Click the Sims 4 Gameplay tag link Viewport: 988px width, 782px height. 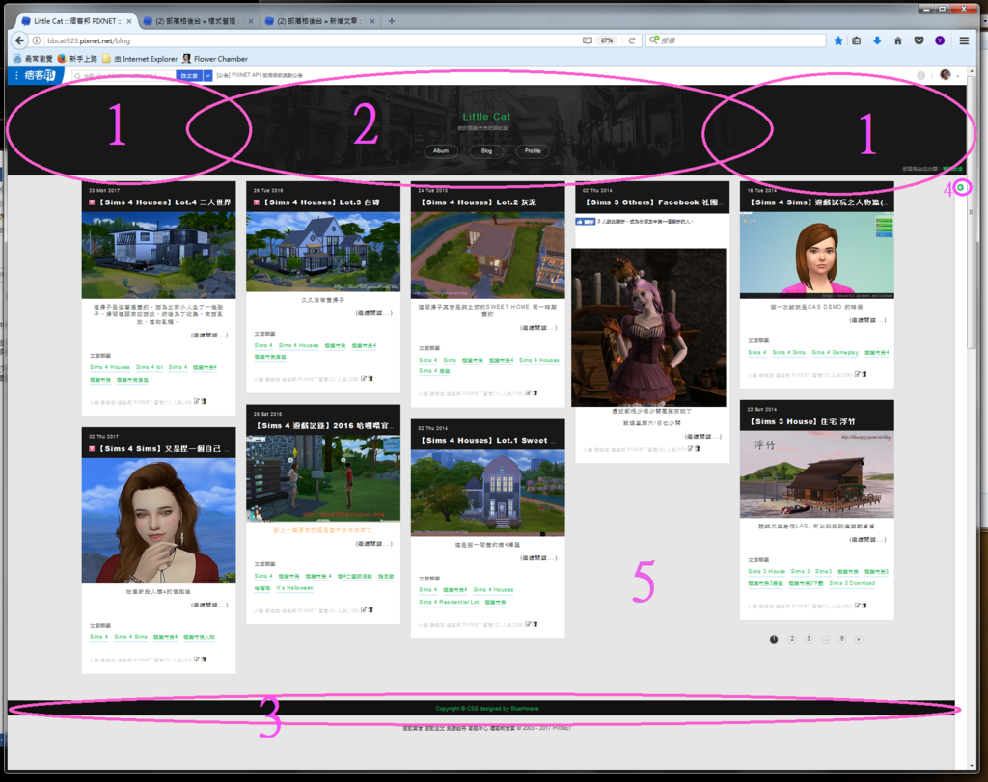pyautogui.click(x=835, y=353)
